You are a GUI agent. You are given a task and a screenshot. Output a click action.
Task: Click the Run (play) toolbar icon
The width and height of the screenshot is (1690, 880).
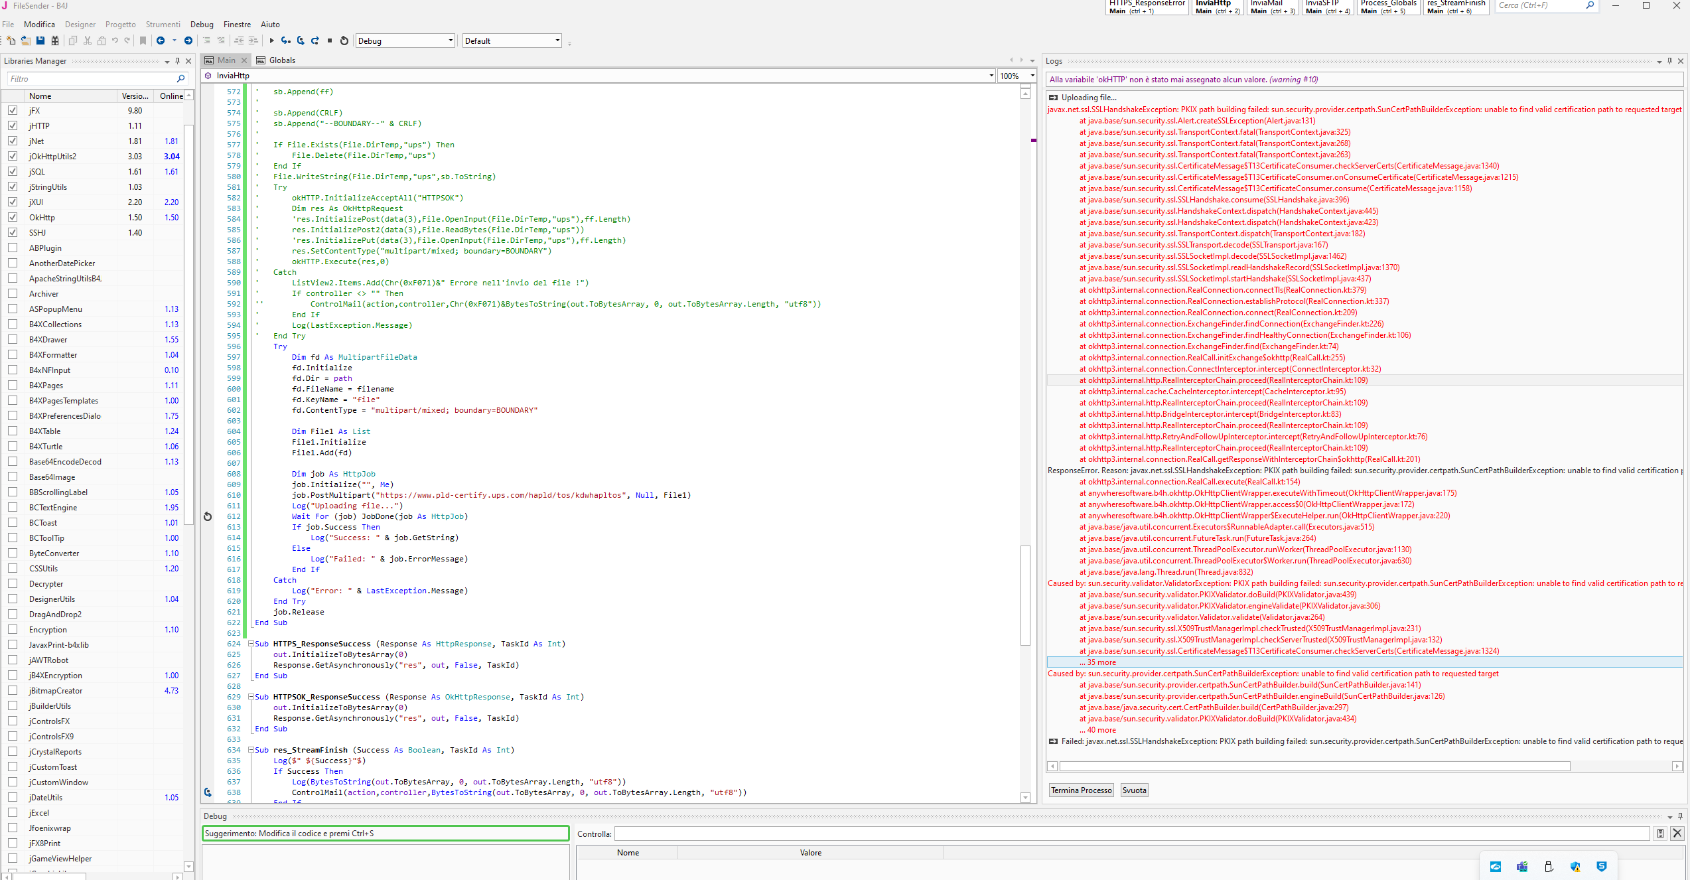pyautogui.click(x=271, y=41)
